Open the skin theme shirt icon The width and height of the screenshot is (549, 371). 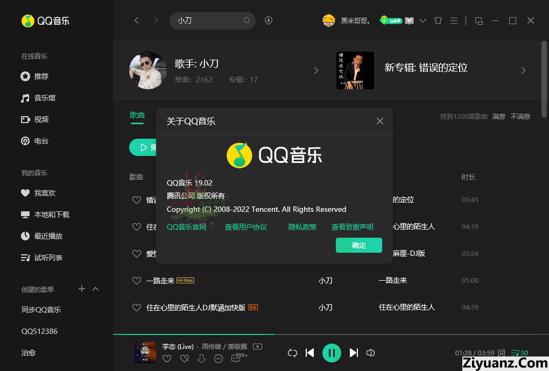tap(438, 20)
